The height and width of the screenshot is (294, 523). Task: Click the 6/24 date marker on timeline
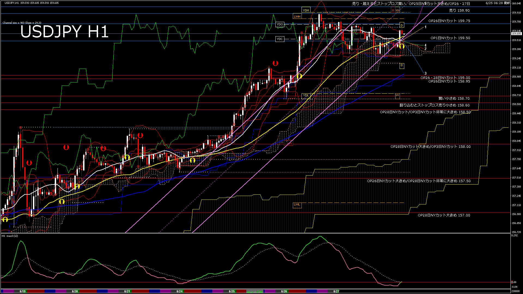pyautogui.click(x=180, y=291)
